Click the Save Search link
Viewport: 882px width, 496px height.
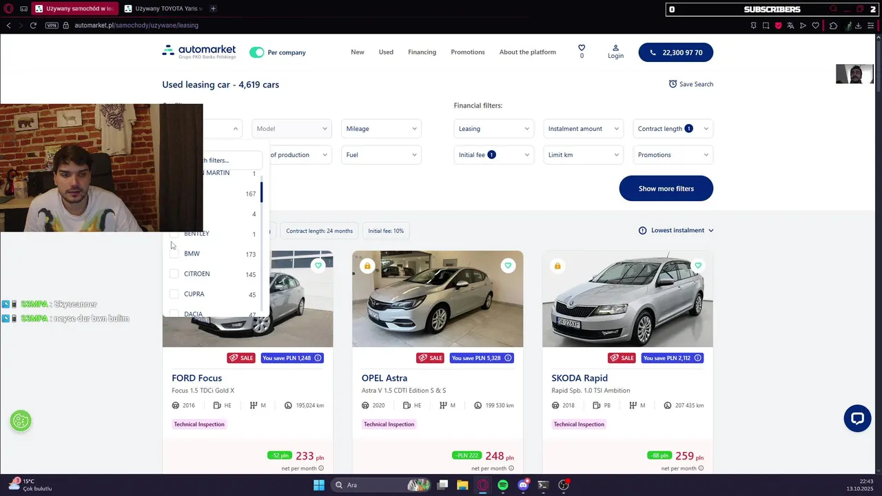pos(690,84)
